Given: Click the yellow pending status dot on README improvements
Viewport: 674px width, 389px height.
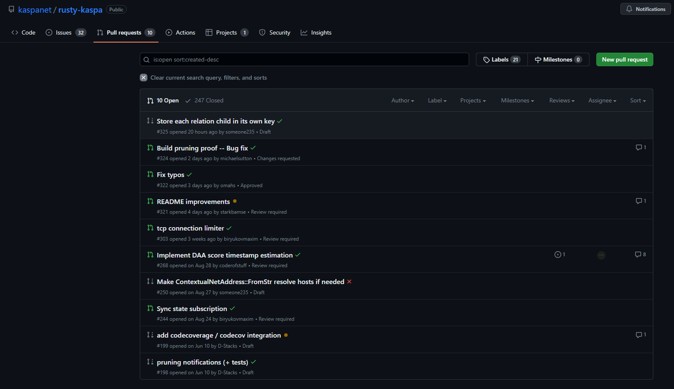Looking at the screenshot, I should (x=234, y=201).
